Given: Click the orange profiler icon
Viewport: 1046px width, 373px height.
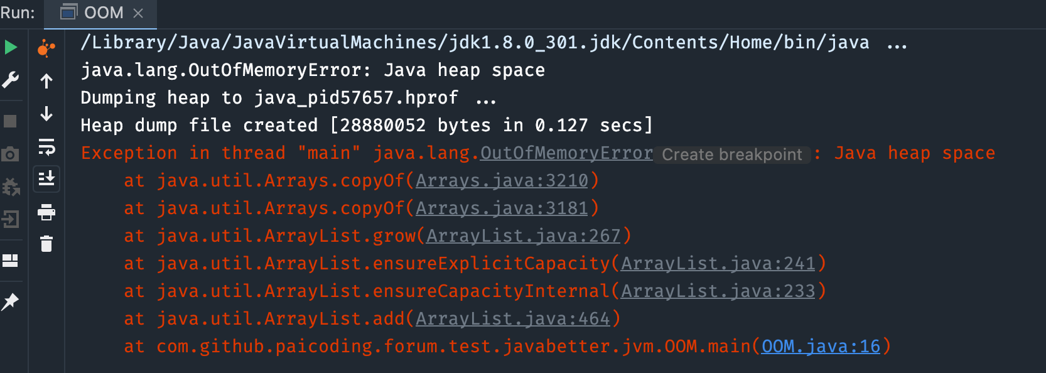Looking at the screenshot, I should pos(46,48).
